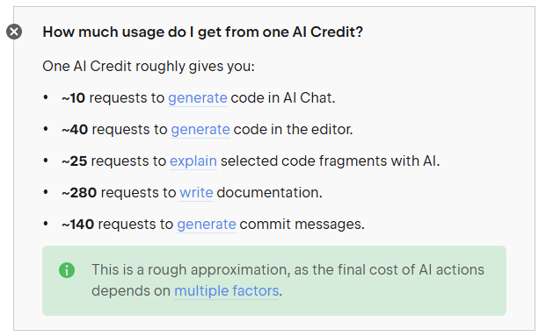Follow the multiple factors link
Viewport: 546px width, 336px height.
[x=226, y=291]
